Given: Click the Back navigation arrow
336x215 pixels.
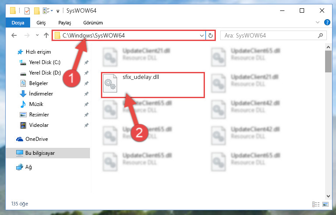Looking at the screenshot, I should point(14,35).
